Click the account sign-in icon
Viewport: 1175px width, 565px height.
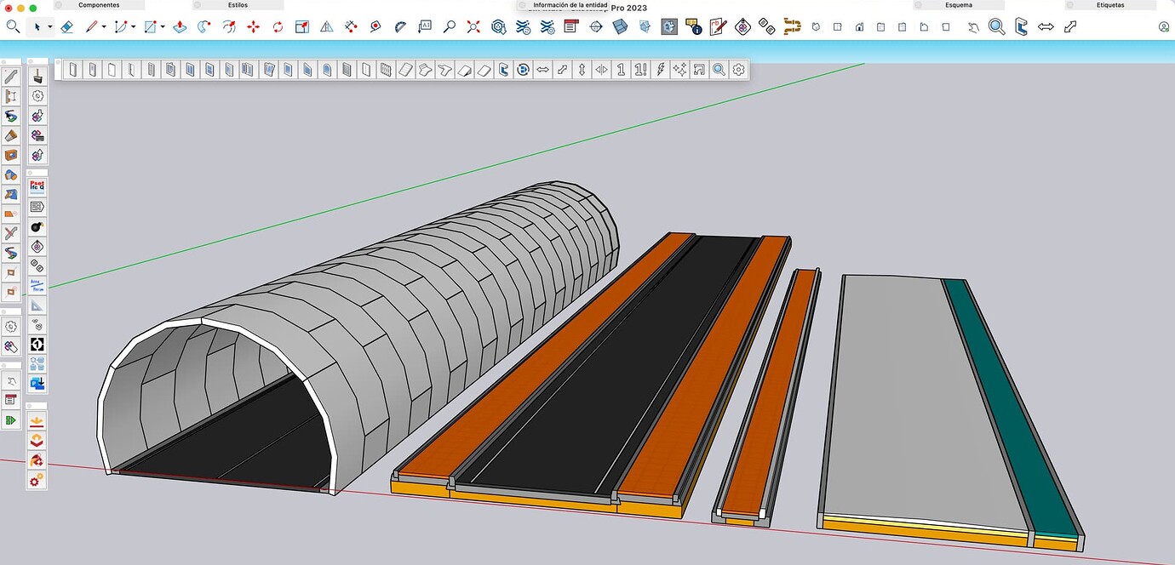pos(1163,28)
